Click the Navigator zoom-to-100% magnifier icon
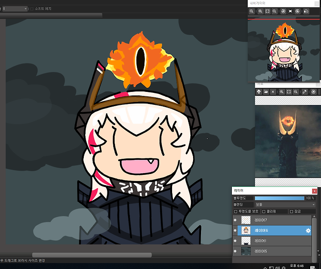The width and height of the screenshot is (321, 269). click(x=251, y=11)
